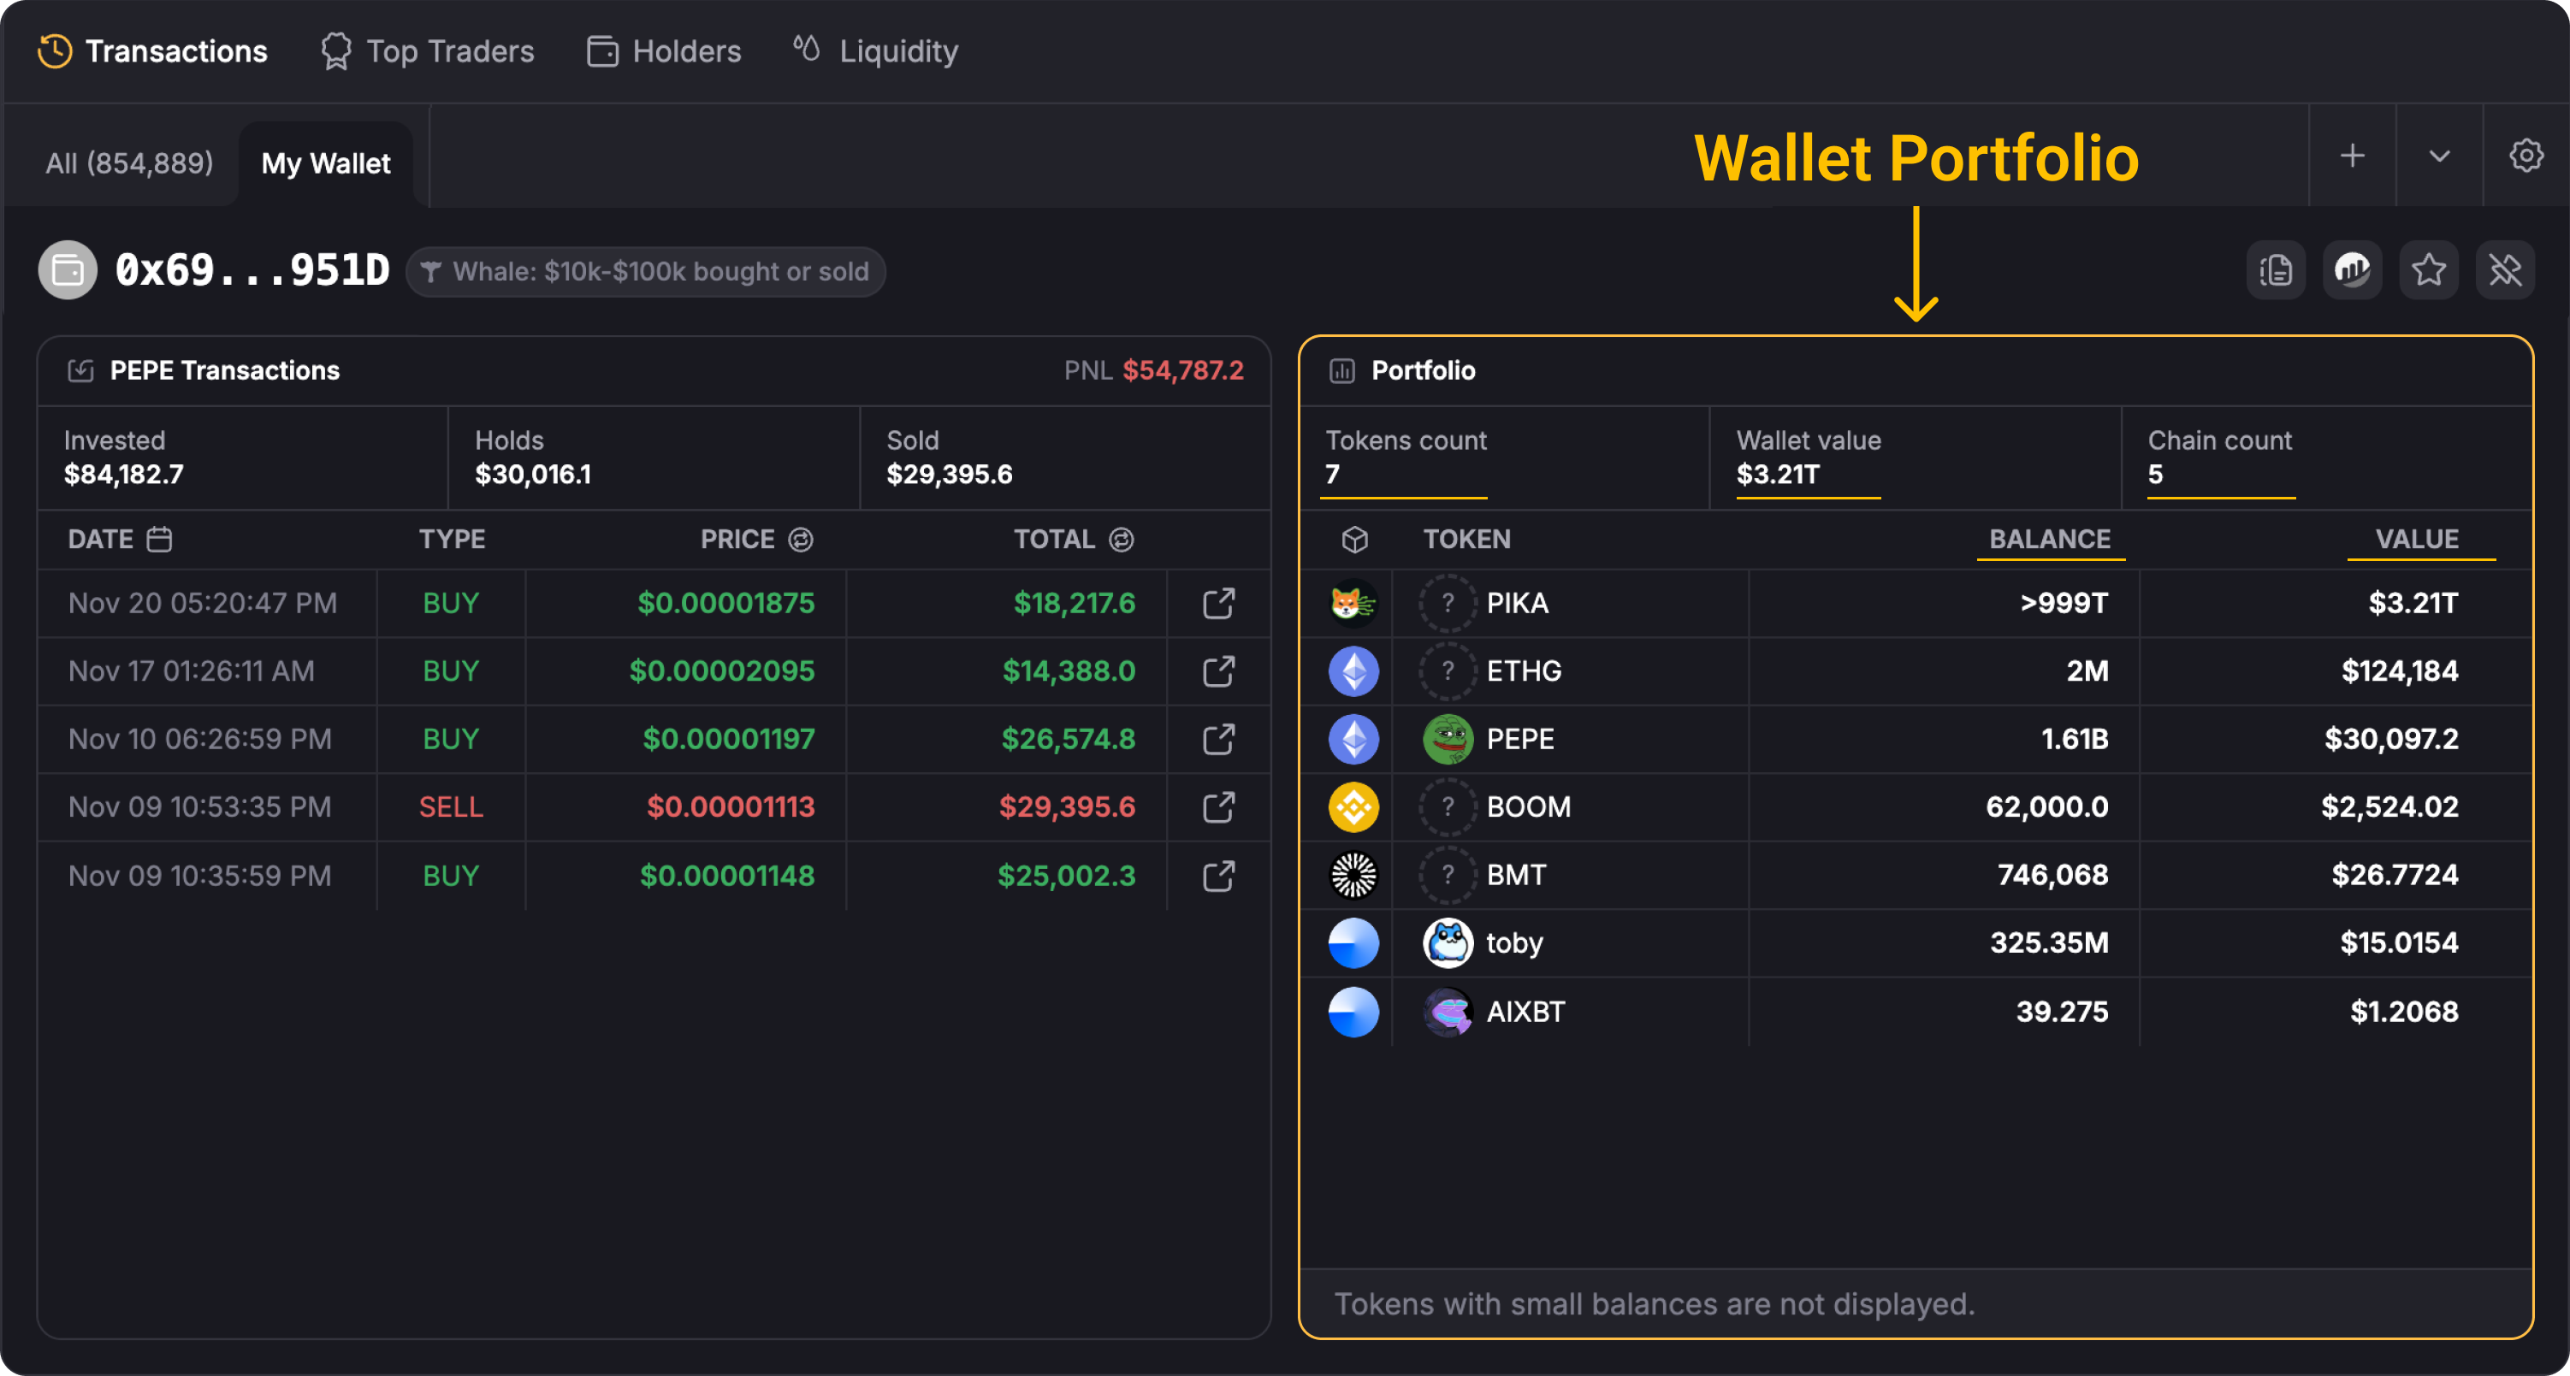Viewport: 2570px width, 1376px height.
Task: Toggle the TOTAL column swap icon
Action: click(1122, 540)
